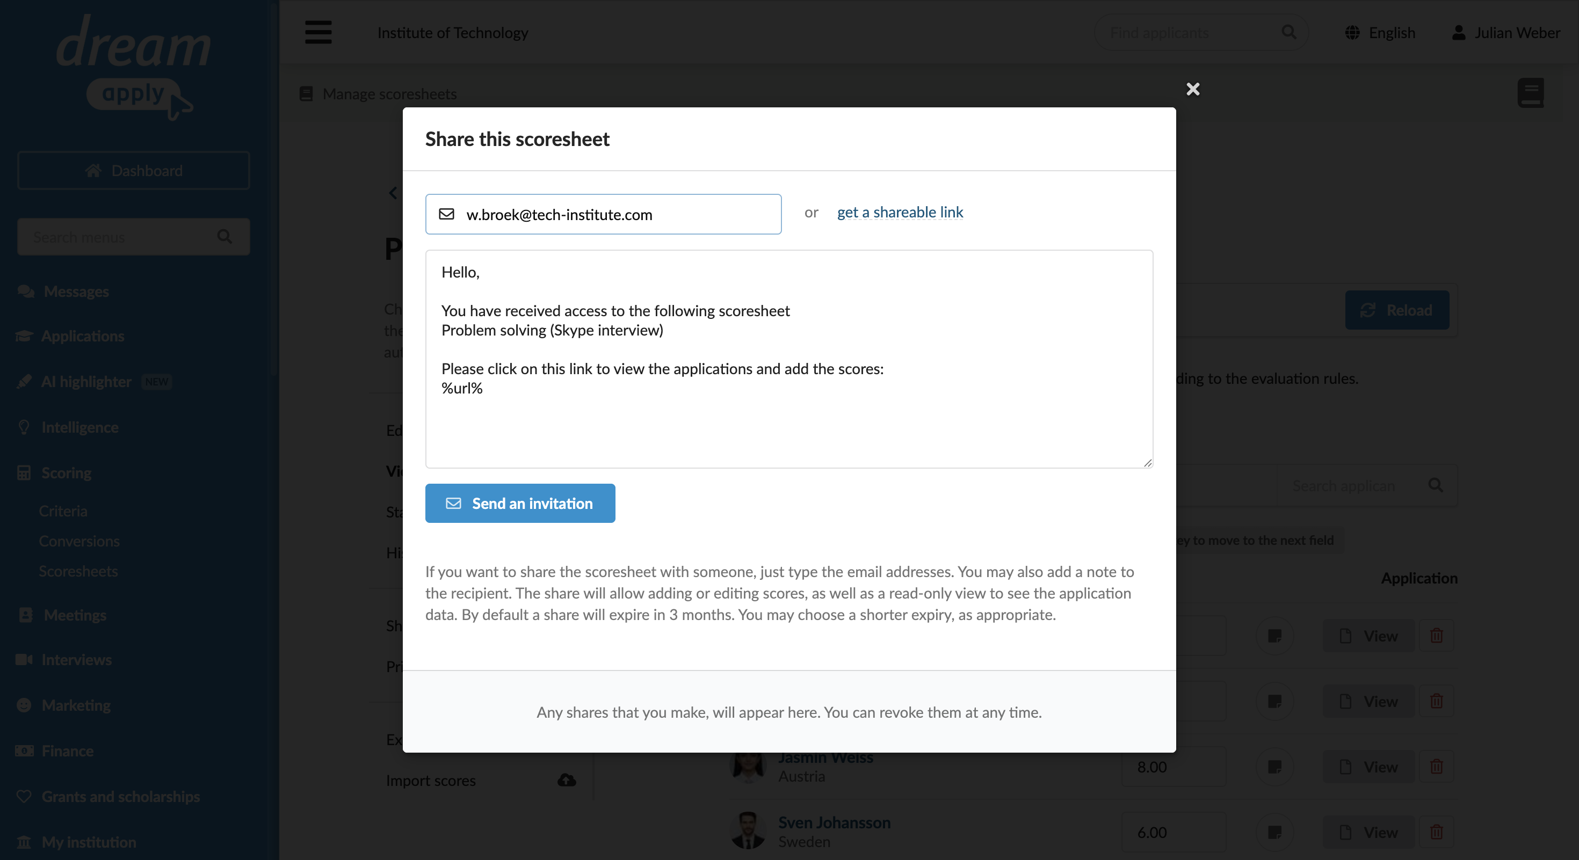Open My institution in sidebar

[x=89, y=842]
